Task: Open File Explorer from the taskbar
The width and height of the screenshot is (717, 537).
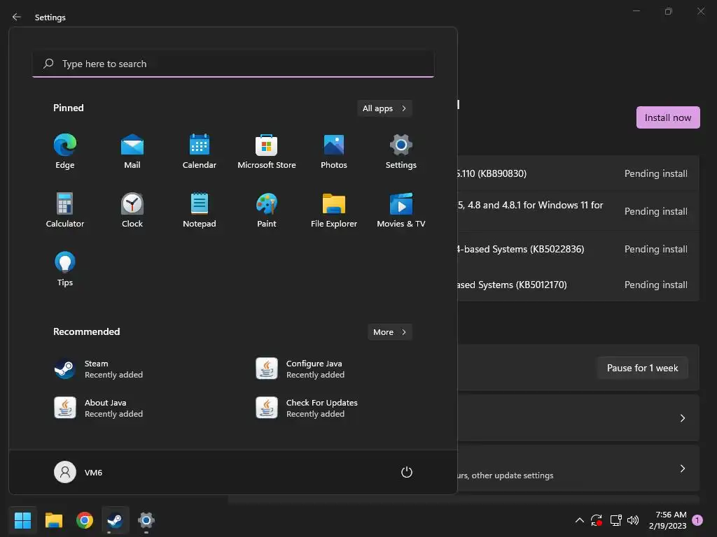Action: pyautogui.click(x=53, y=520)
